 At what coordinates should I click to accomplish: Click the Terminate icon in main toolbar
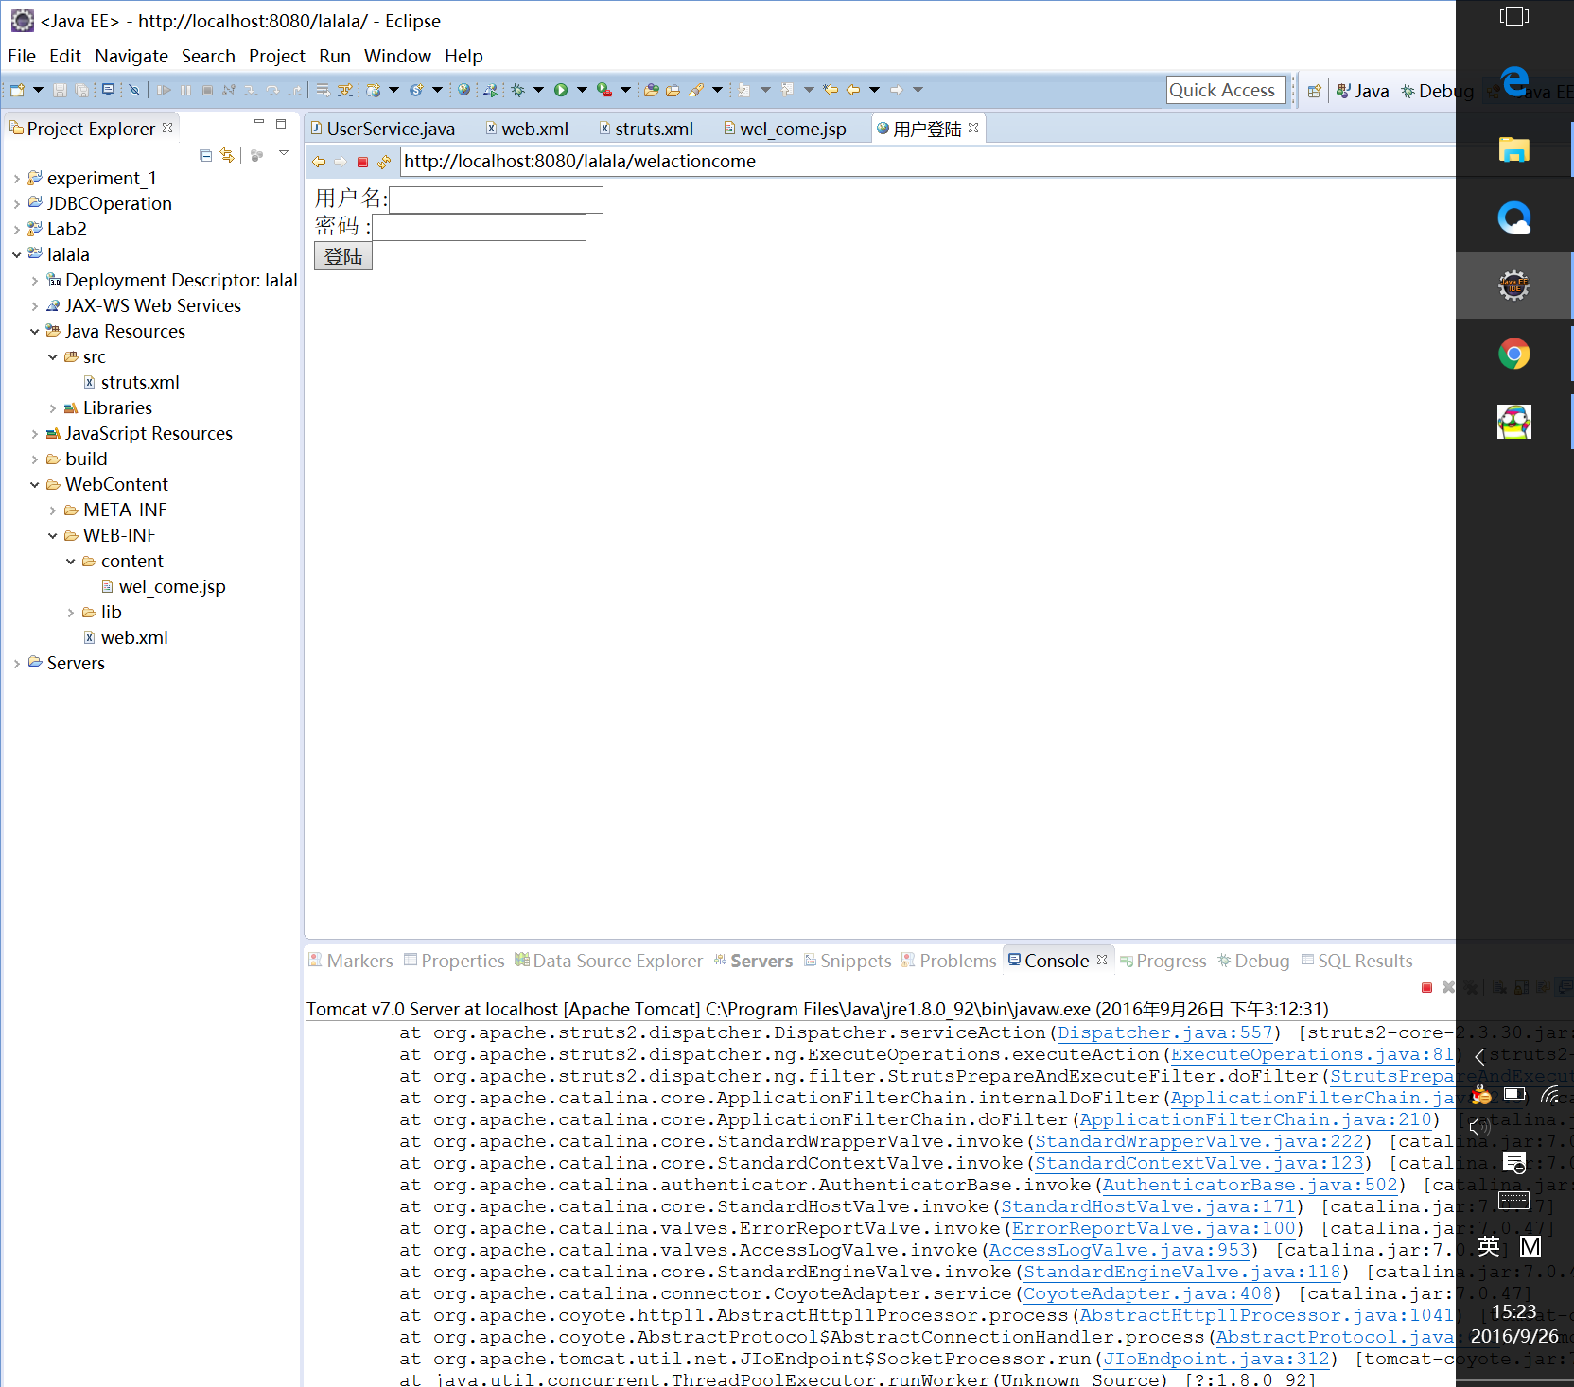207,90
